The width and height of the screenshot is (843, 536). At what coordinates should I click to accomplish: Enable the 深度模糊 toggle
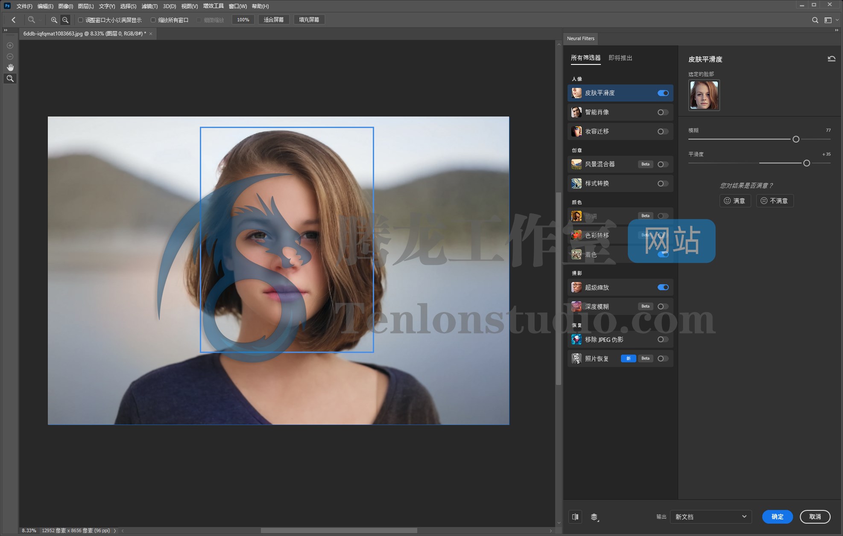click(x=663, y=306)
